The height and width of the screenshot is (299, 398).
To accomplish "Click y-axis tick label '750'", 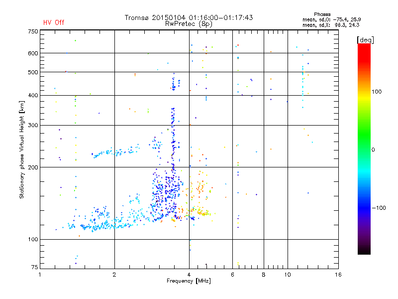I will click(33, 31).
